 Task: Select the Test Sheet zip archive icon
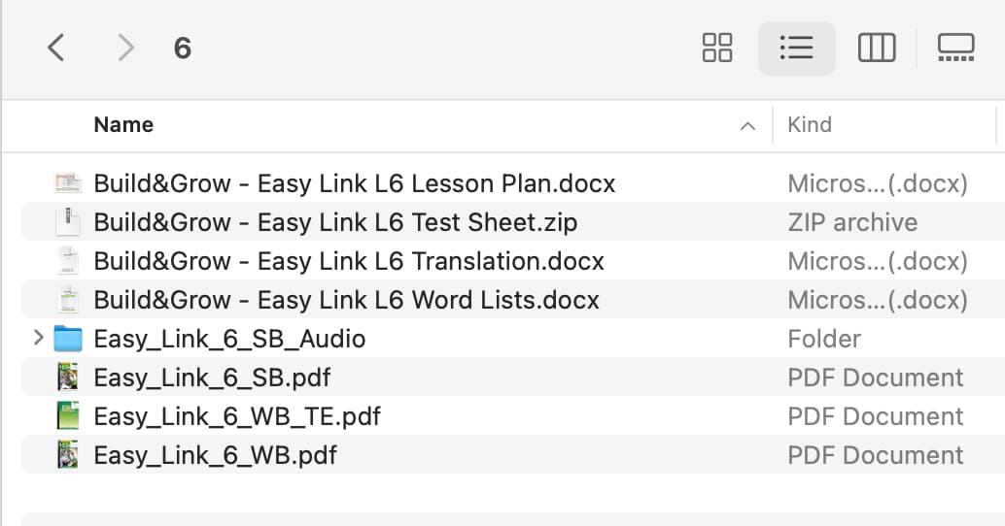tap(68, 222)
